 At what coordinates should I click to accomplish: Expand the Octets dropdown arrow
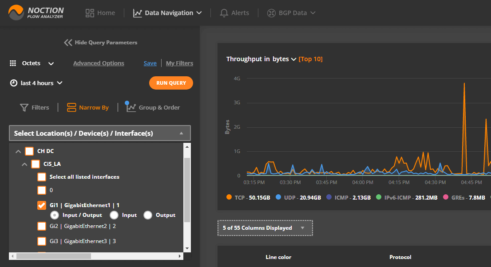[x=51, y=63]
